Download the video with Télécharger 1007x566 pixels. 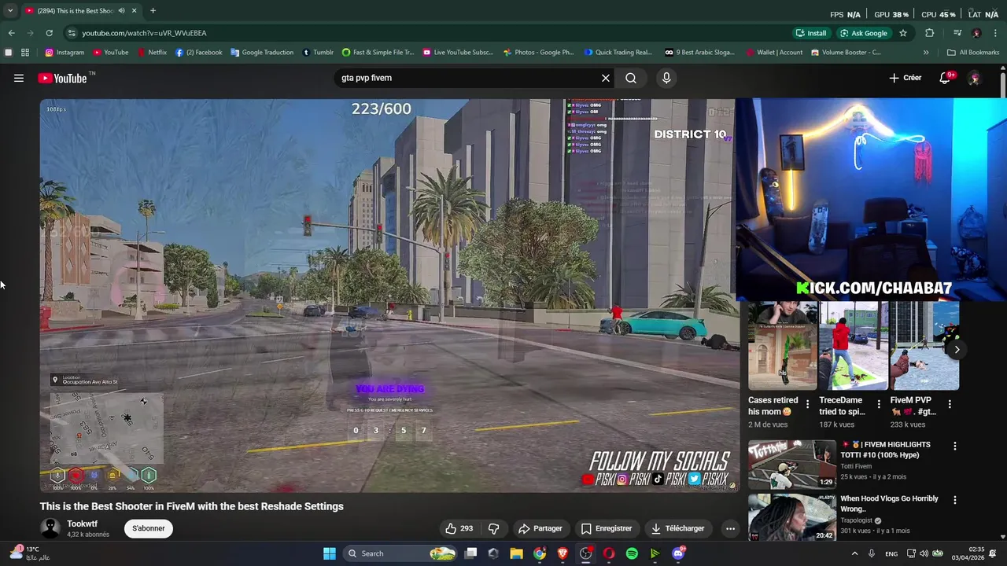(677, 528)
